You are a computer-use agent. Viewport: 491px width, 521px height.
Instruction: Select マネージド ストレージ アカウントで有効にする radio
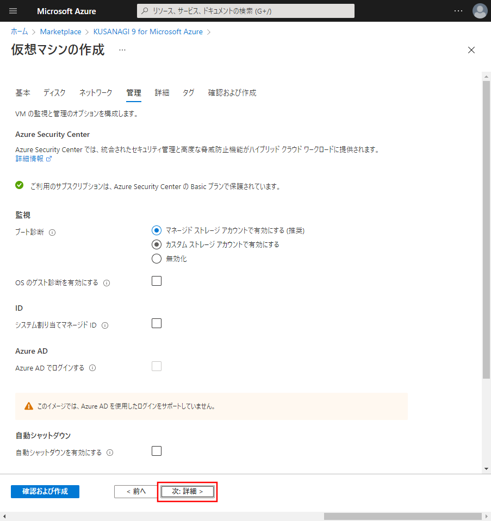click(157, 230)
